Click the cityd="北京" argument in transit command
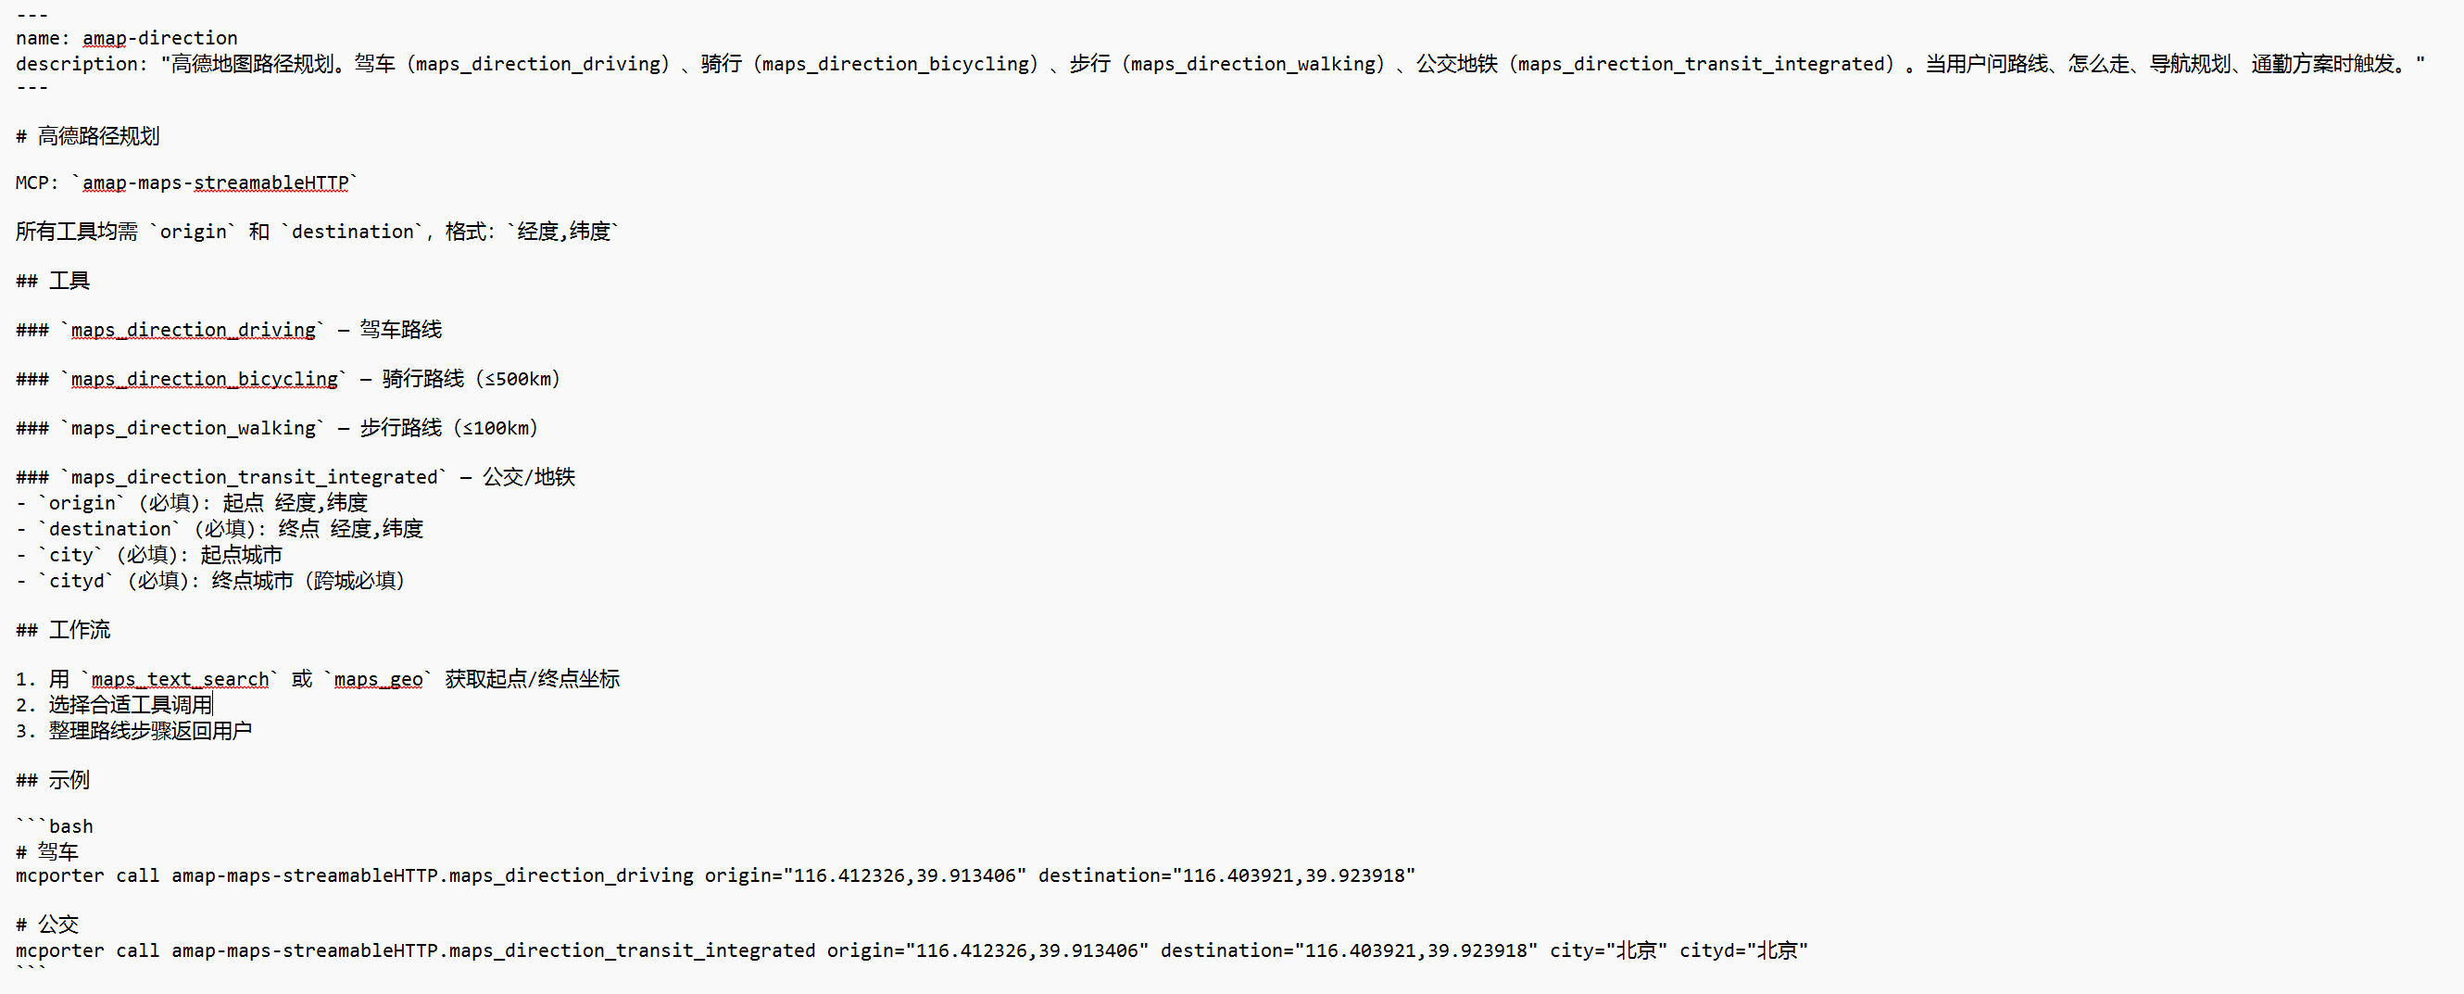Screen dimensions: 2464x994 1742,950
